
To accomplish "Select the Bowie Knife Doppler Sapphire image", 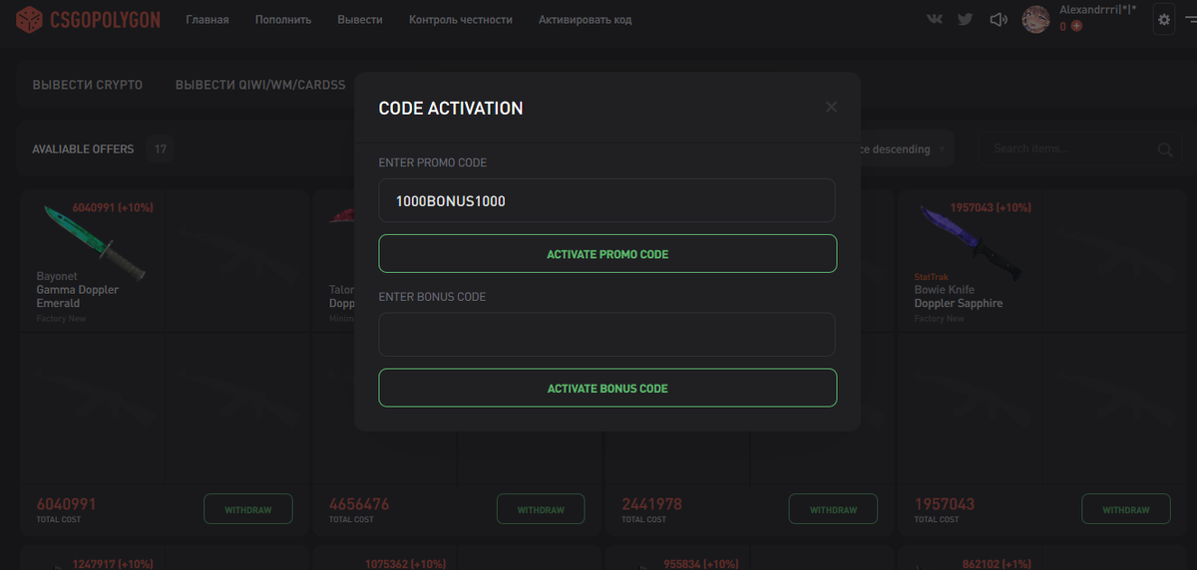I will pyautogui.click(x=972, y=241).
